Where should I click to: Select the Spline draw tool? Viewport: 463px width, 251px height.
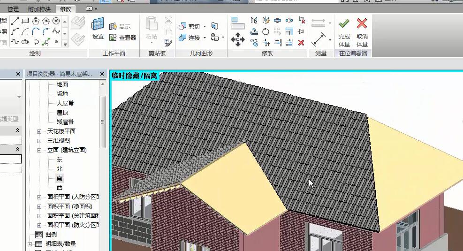coord(56,31)
